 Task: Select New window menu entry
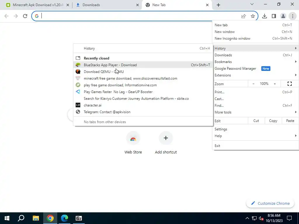(255, 32)
